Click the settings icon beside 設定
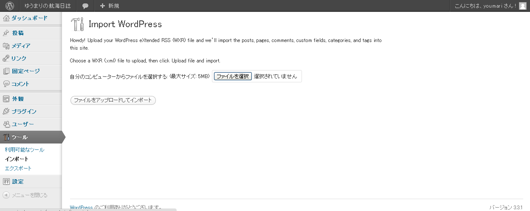Screen dimensions: 530x211 coord(6,181)
